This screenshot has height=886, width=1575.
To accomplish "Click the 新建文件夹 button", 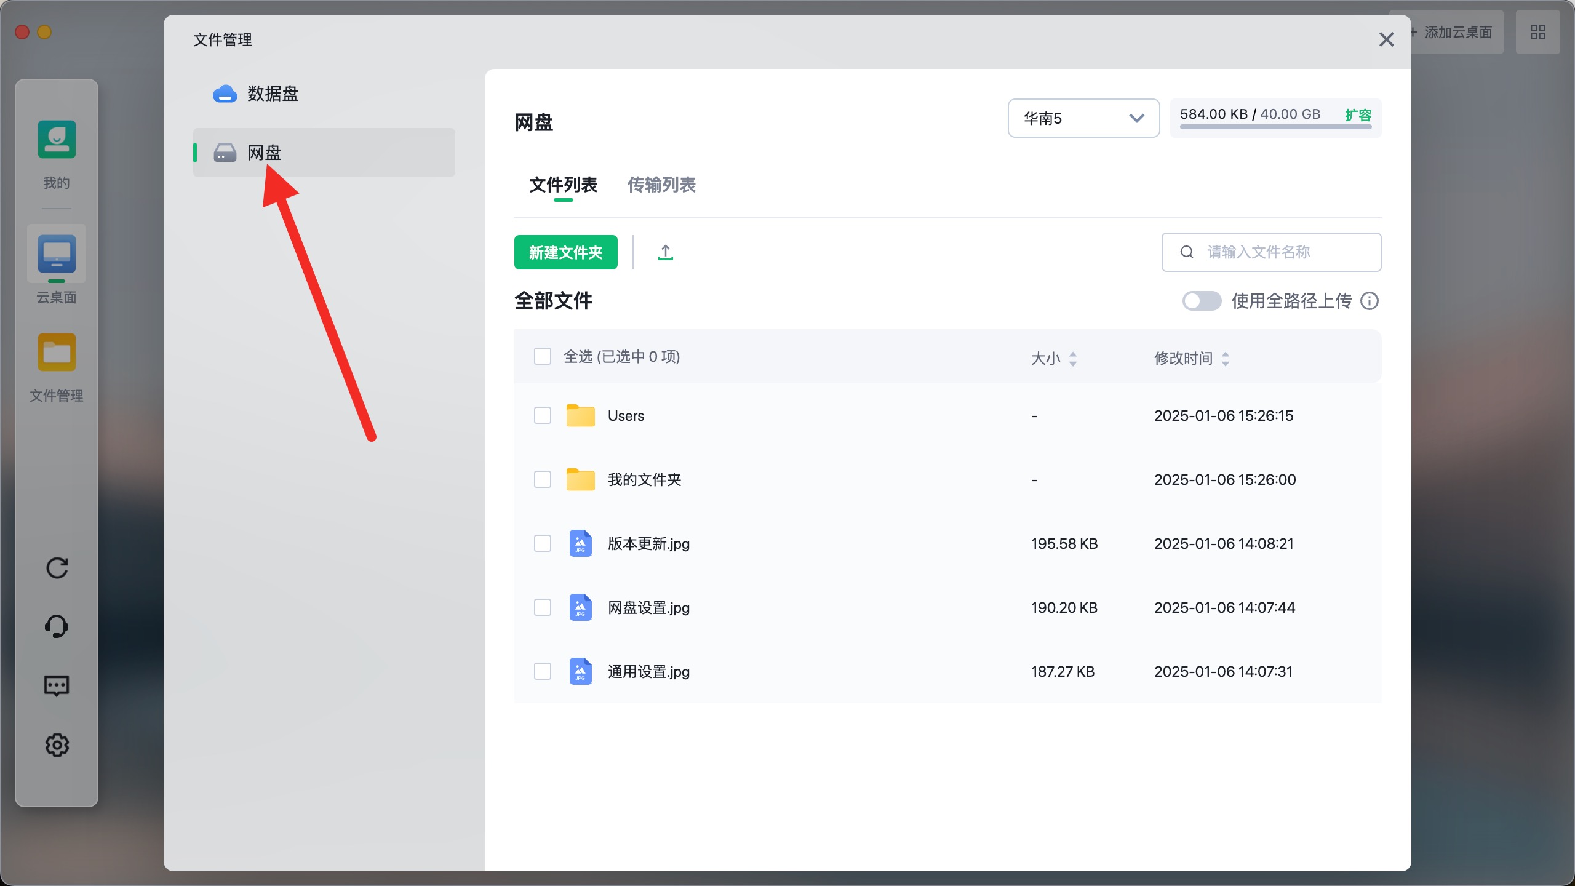I will [x=565, y=252].
